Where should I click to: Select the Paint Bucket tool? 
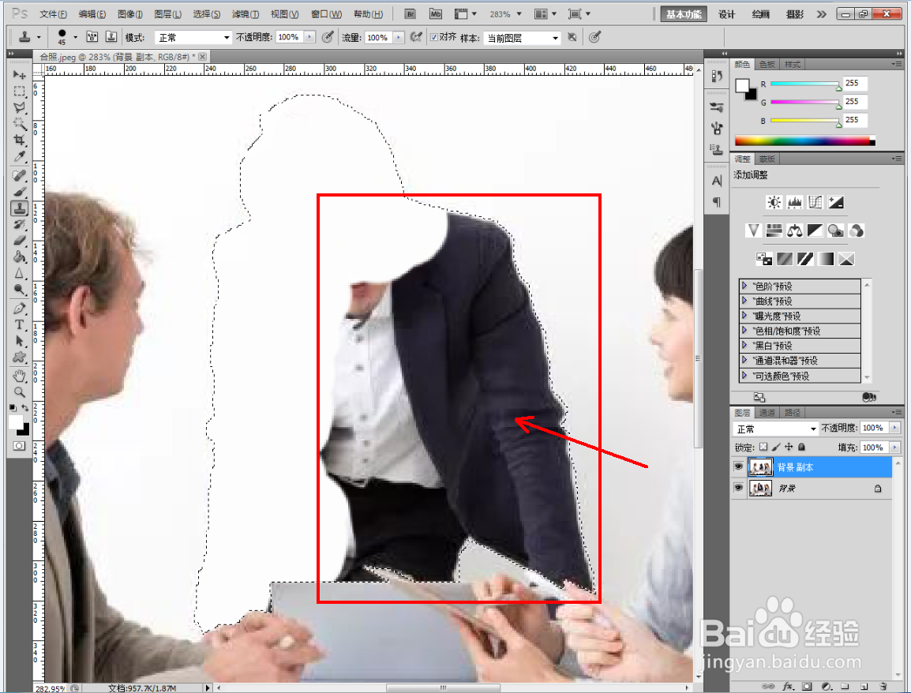[19, 257]
